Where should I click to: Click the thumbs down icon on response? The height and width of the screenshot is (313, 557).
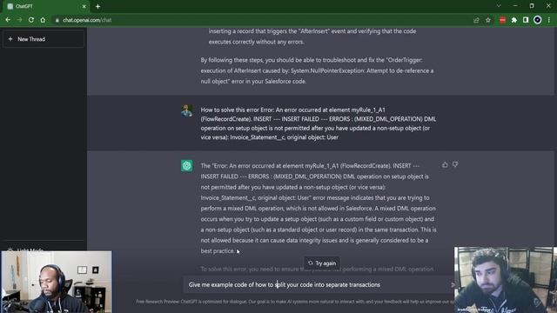[455, 164]
